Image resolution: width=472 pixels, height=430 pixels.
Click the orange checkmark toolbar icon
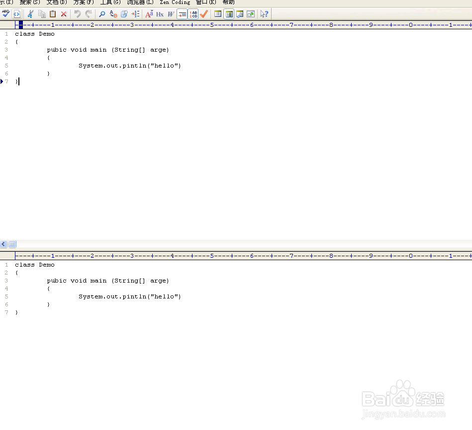click(x=204, y=14)
